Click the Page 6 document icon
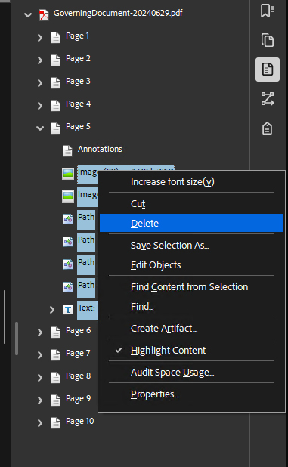Viewport: 288px width, 467px height. [x=55, y=332]
